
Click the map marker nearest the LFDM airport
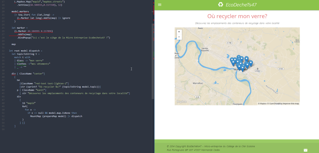(x=251, y=63)
